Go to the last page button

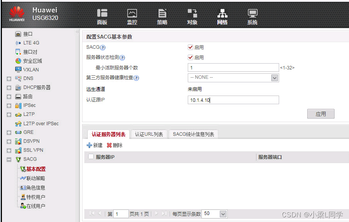[164, 213]
